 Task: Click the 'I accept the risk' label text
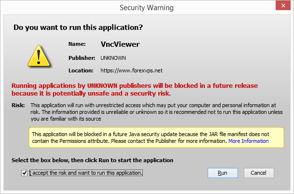pos(86,173)
